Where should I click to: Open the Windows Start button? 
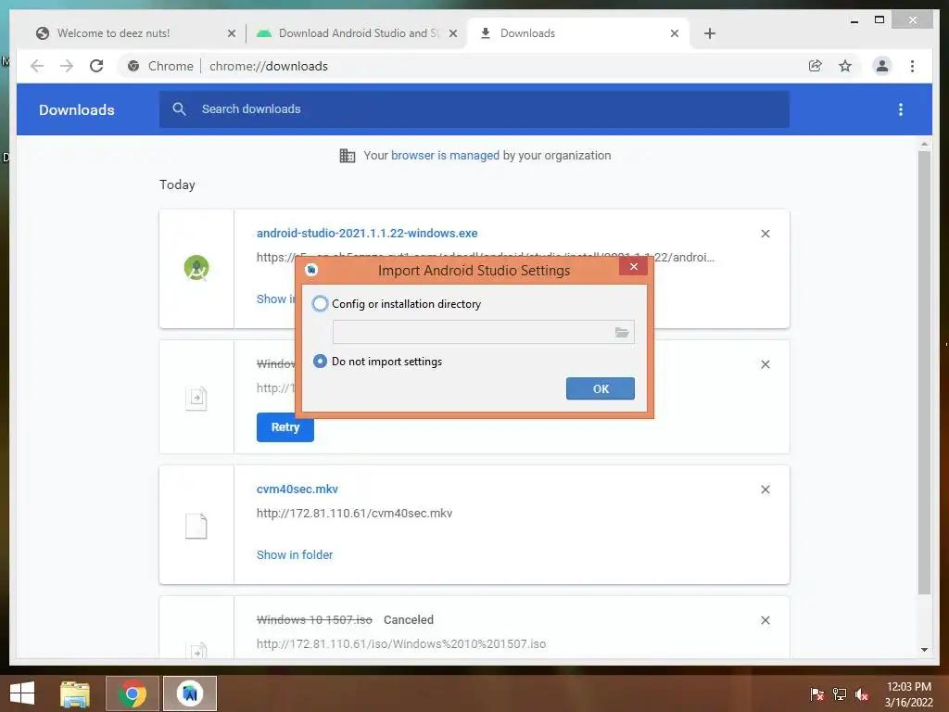(x=22, y=693)
